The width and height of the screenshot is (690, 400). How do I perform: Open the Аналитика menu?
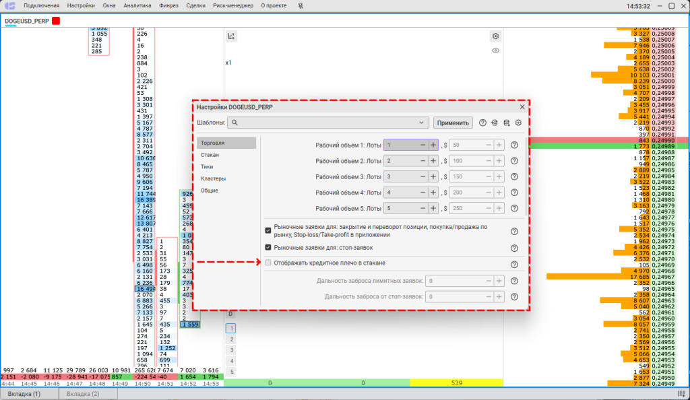coord(137,6)
